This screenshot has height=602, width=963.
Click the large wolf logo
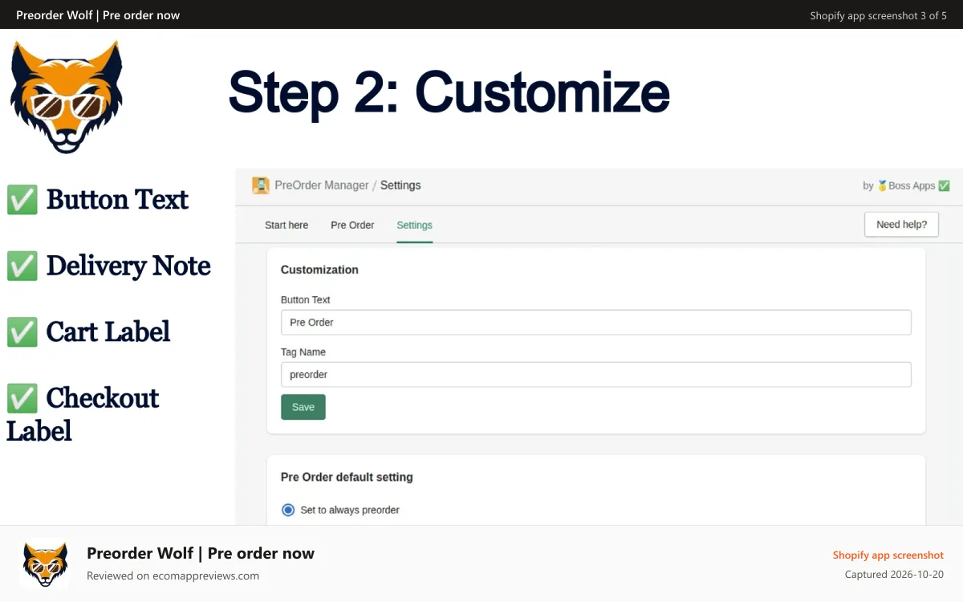tap(67, 96)
